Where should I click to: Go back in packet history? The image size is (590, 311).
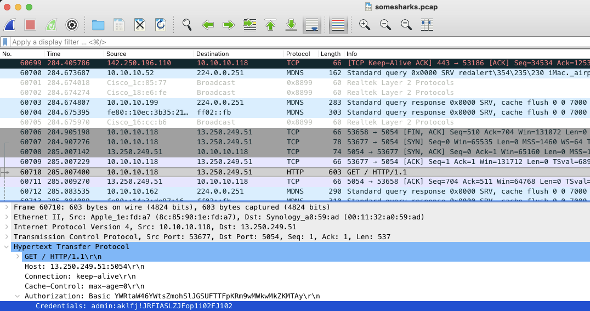coord(208,25)
